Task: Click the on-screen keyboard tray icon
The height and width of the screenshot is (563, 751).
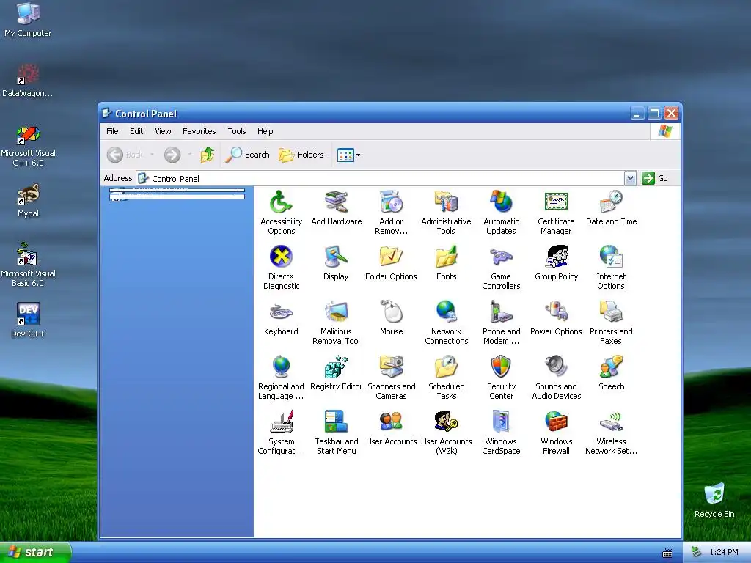Action: pyautogui.click(x=667, y=553)
